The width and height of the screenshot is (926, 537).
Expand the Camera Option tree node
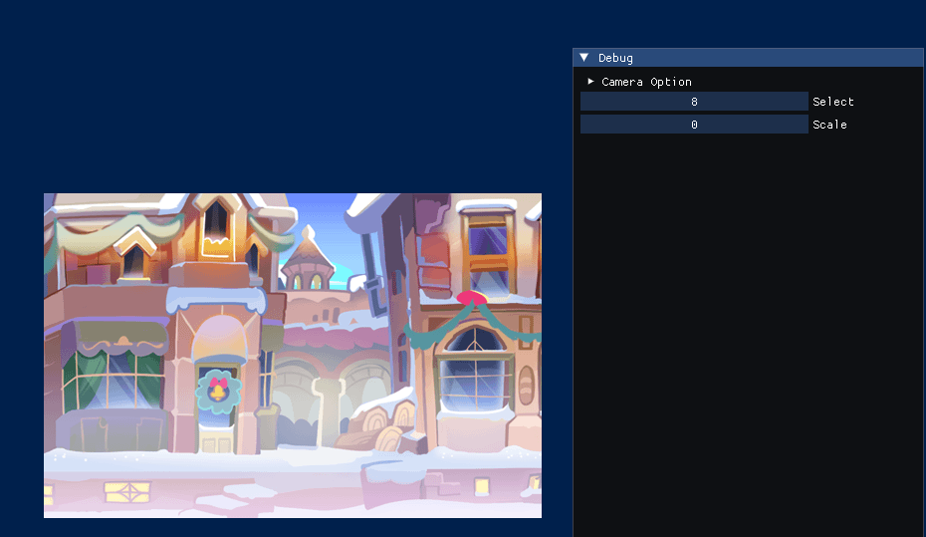(590, 81)
